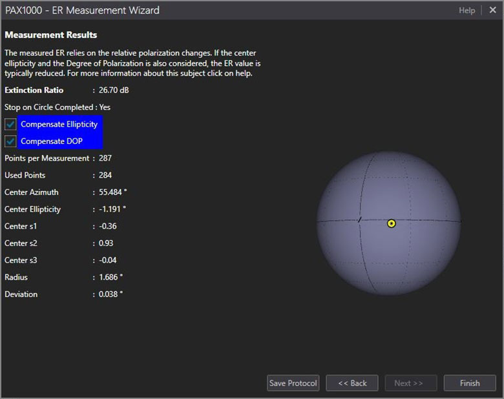Click the Center s1 value -0.36
504x399 pixels.
click(x=108, y=226)
